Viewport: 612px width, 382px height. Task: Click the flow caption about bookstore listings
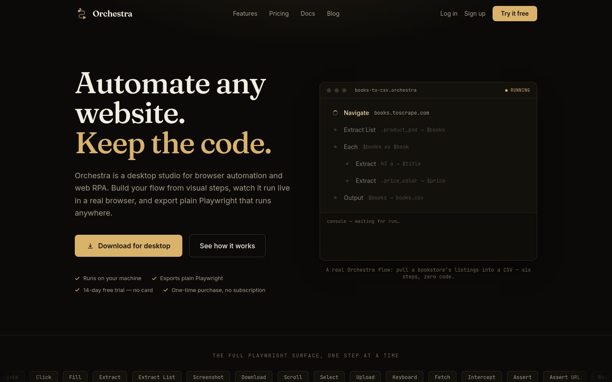(428, 273)
